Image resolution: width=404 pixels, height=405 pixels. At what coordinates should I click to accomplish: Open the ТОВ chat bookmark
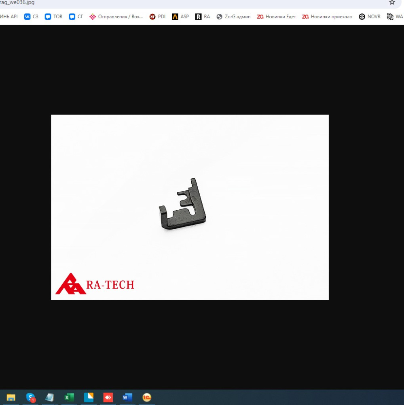tap(53, 17)
